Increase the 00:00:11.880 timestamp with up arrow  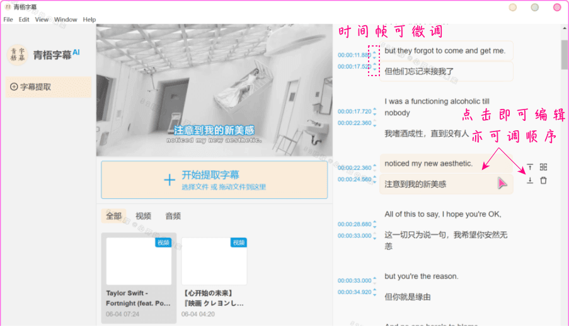(x=375, y=53)
